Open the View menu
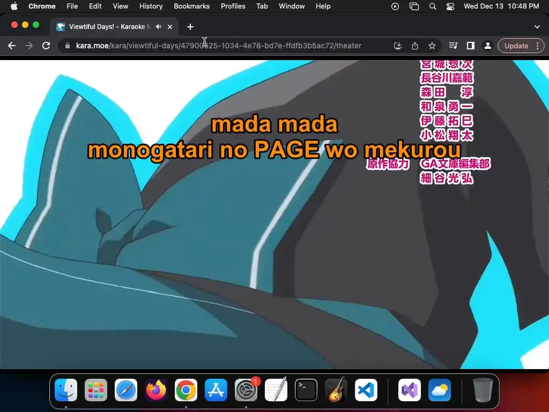This screenshot has width=549, height=412. [x=121, y=6]
